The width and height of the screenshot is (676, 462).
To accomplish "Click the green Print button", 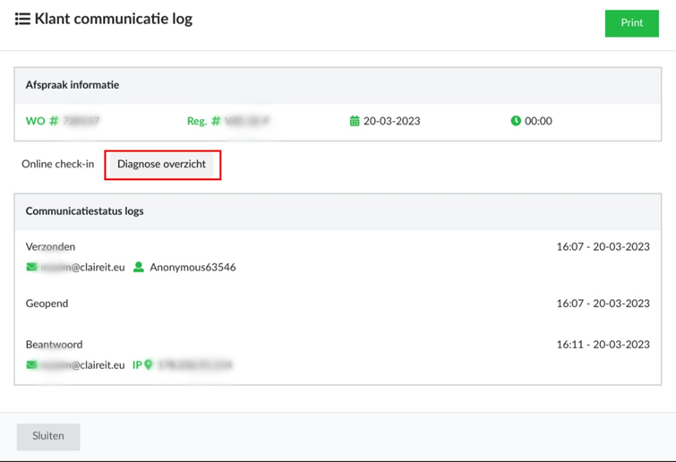I will pyautogui.click(x=631, y=23).
